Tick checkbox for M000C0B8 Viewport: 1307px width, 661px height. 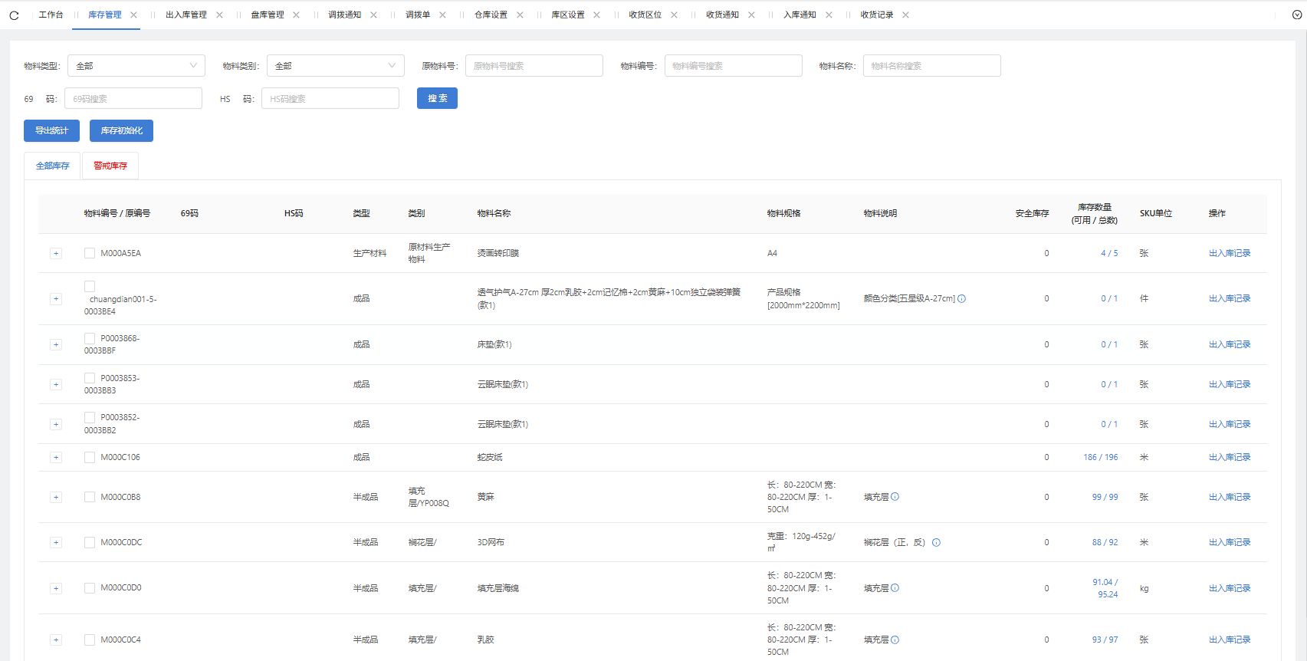click(x=90, y=497)
